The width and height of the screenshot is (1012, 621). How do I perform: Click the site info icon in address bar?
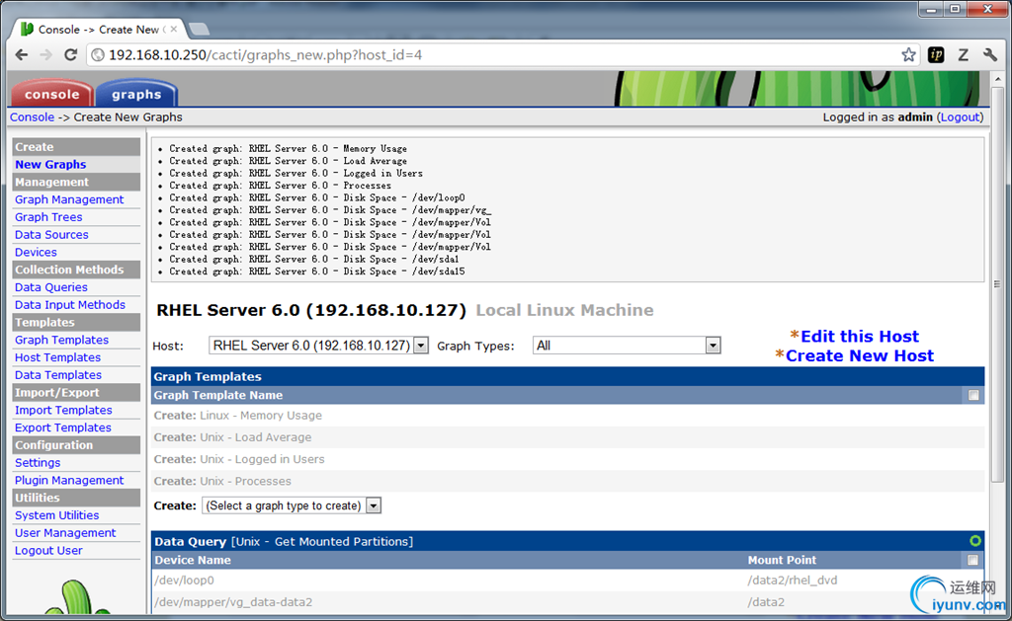tap(98, 55)
